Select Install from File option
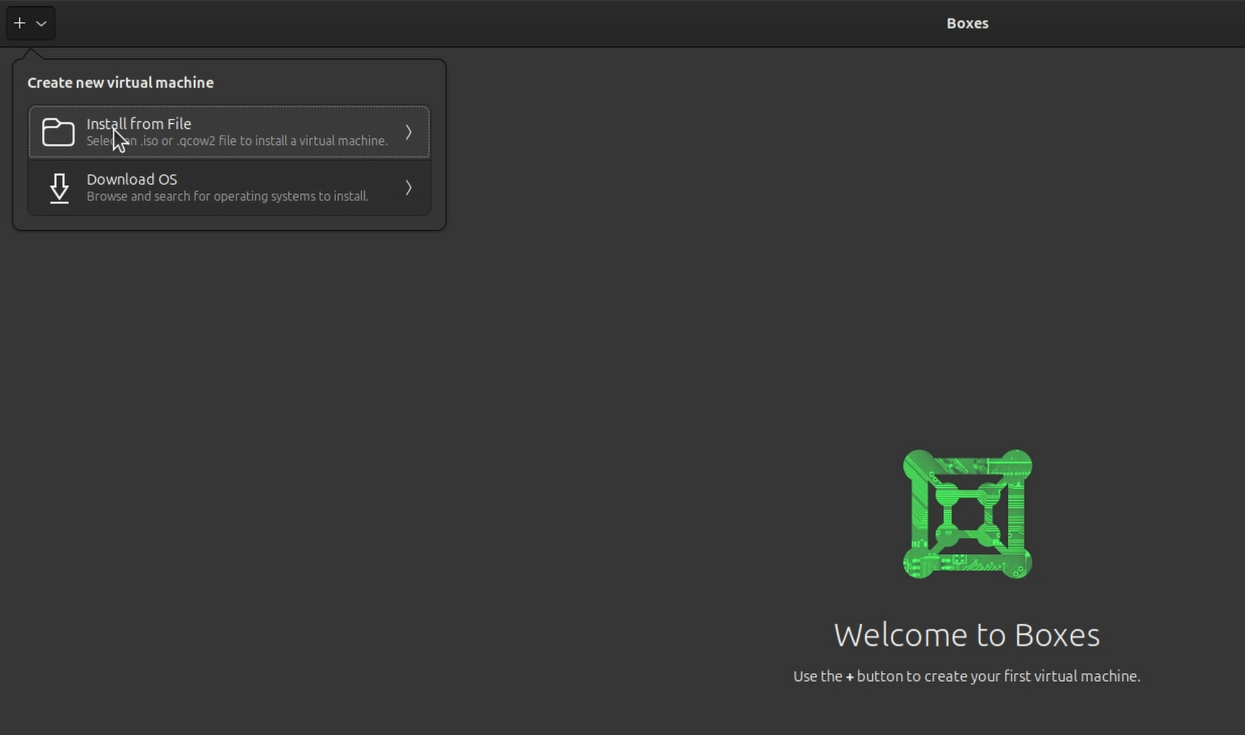The width and height of the screenshot is (1245, 735). pyautogui.click(x=229, y=132)
